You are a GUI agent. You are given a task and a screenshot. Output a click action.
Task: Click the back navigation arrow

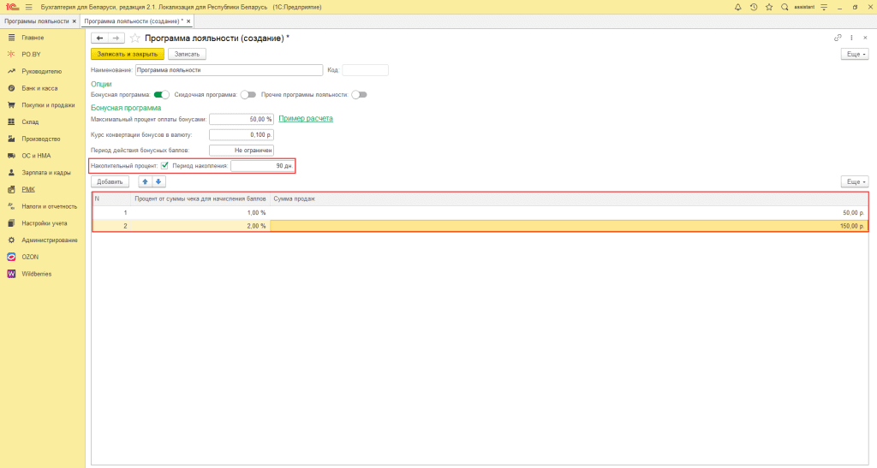[x=99, y=39]
